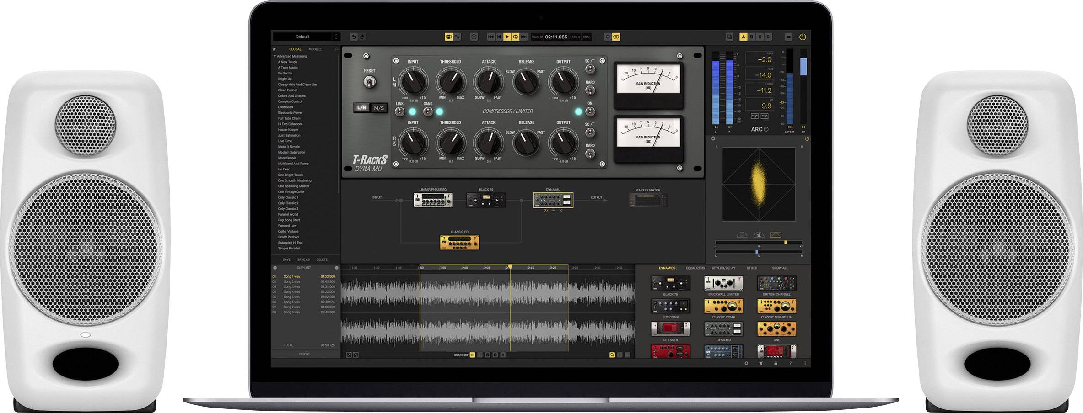Remove DYNA-MU module with its X icon
Screen dimensions: 1083x413
click(x=561, y=211)
